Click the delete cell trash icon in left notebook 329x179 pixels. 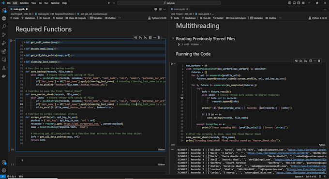click(159, 38)
